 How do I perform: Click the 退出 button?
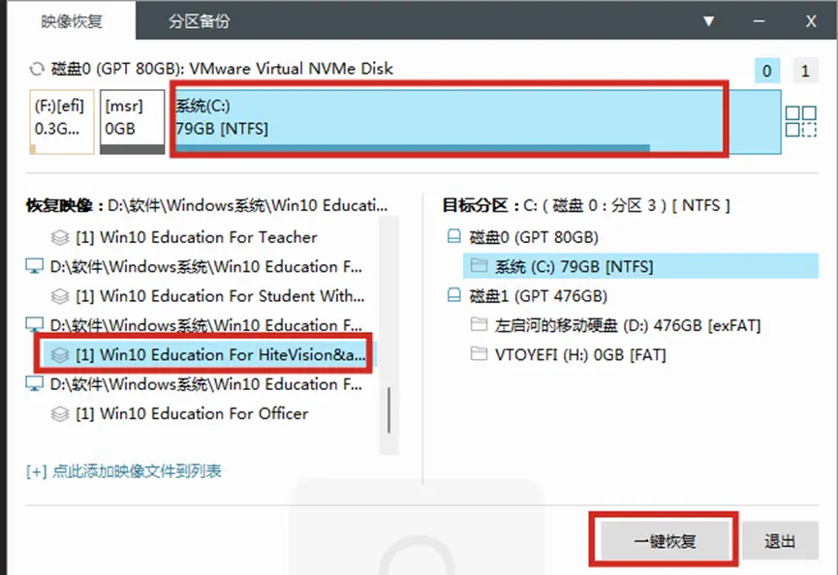point(780,541)
